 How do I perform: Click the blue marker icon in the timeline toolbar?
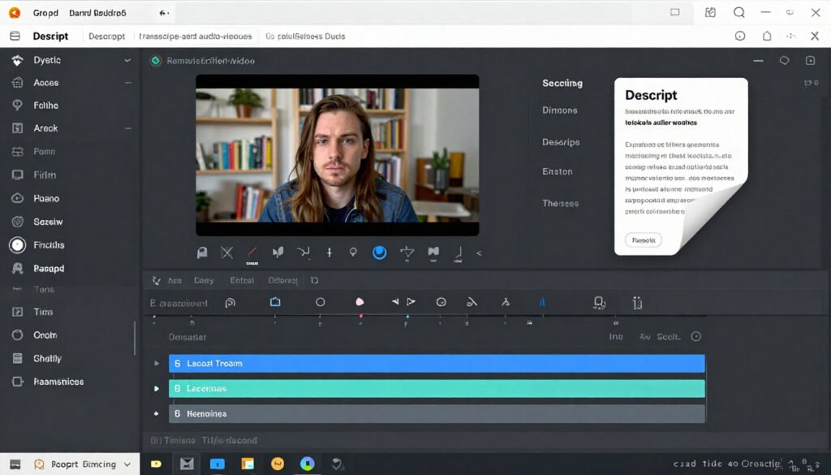pos(542,302)
